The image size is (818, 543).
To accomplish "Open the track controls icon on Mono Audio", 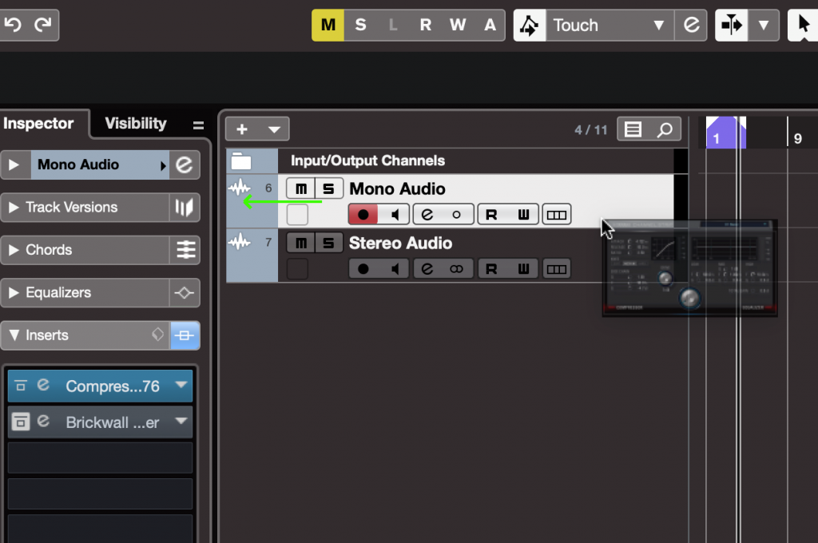I will [556, 213].
